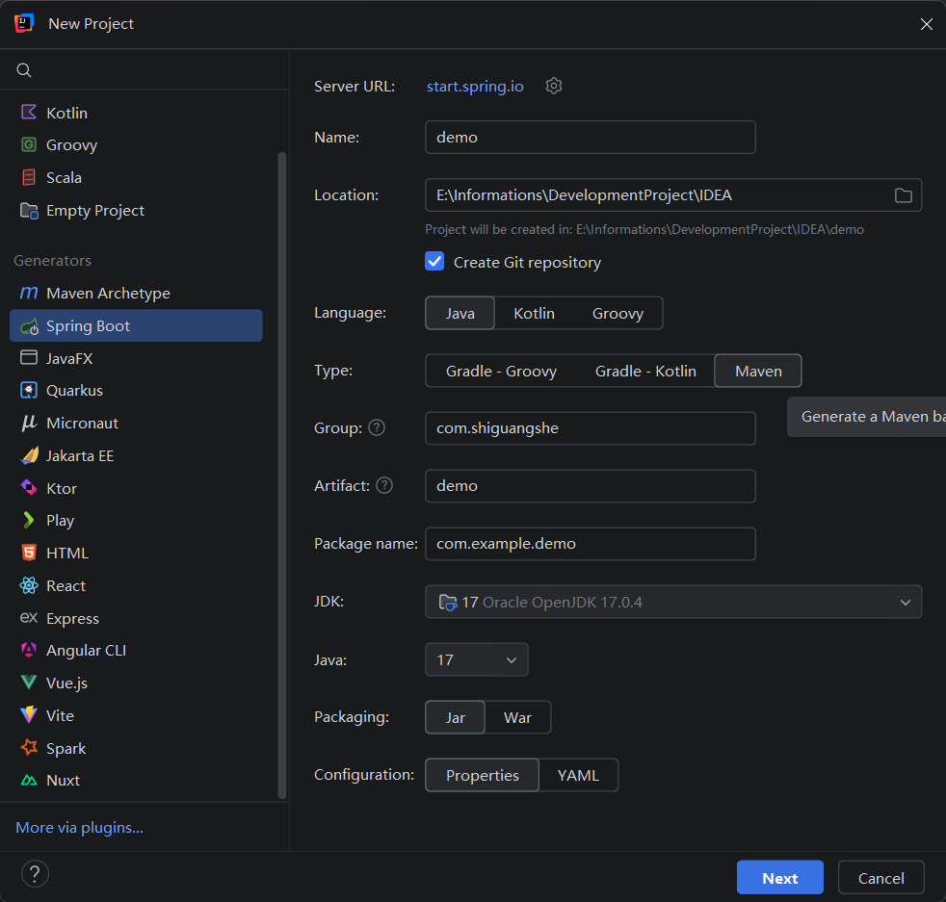Browse for location with folder icon
This screenshot has height=902, width=946.
point(903,195)
